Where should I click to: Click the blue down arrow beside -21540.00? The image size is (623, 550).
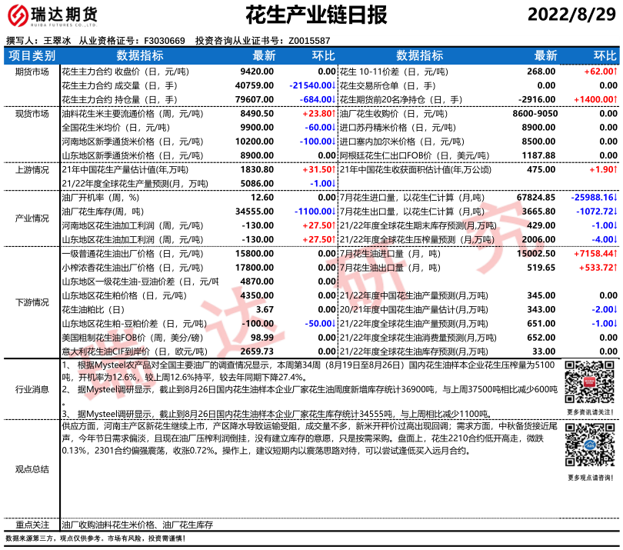coord(332,85)
